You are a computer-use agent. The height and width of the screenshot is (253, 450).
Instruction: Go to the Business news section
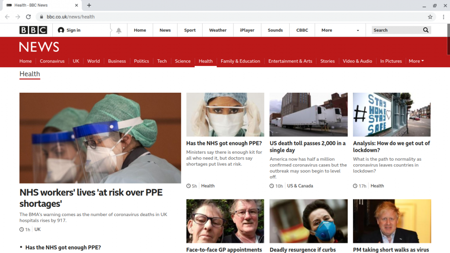[x=117, y=61]
